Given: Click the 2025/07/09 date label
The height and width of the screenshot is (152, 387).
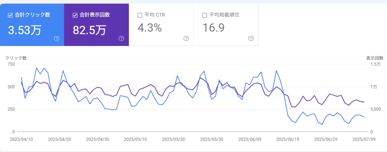Looking at the screenshot, I should point(364,139).
